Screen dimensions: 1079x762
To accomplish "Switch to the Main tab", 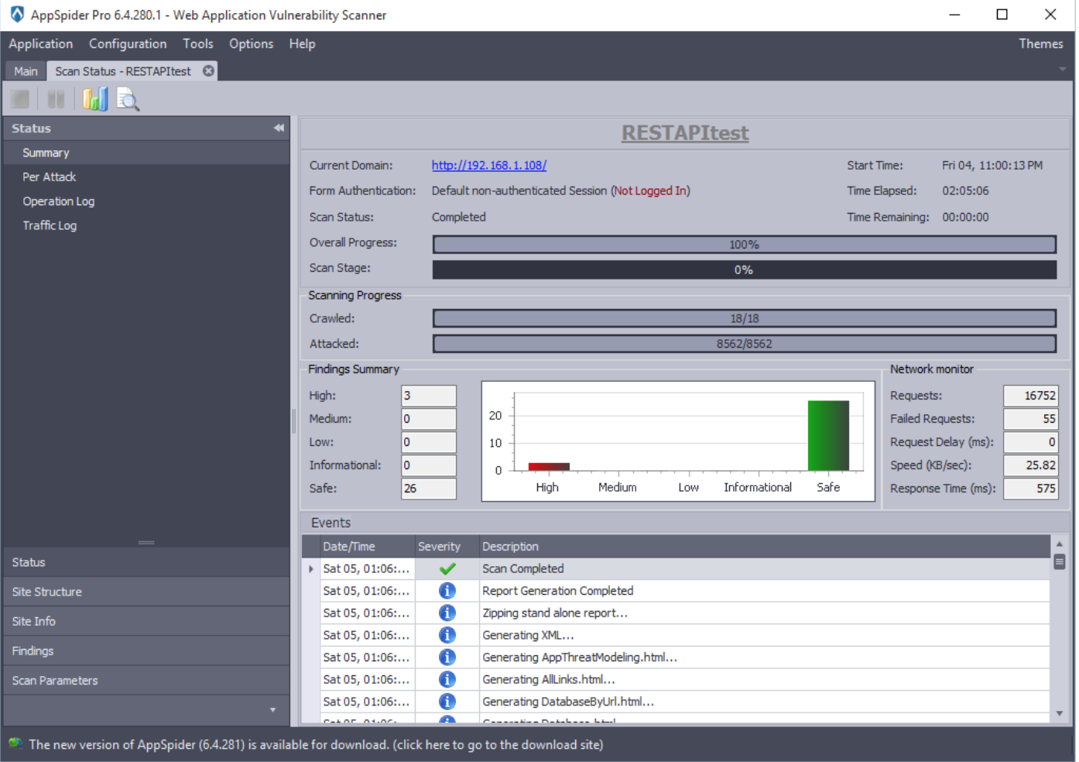I will click(26, 71).
